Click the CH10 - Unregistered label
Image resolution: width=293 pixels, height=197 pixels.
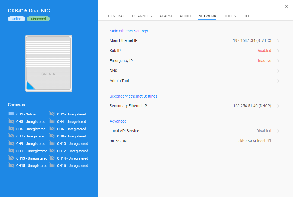[x=73, y=144]
